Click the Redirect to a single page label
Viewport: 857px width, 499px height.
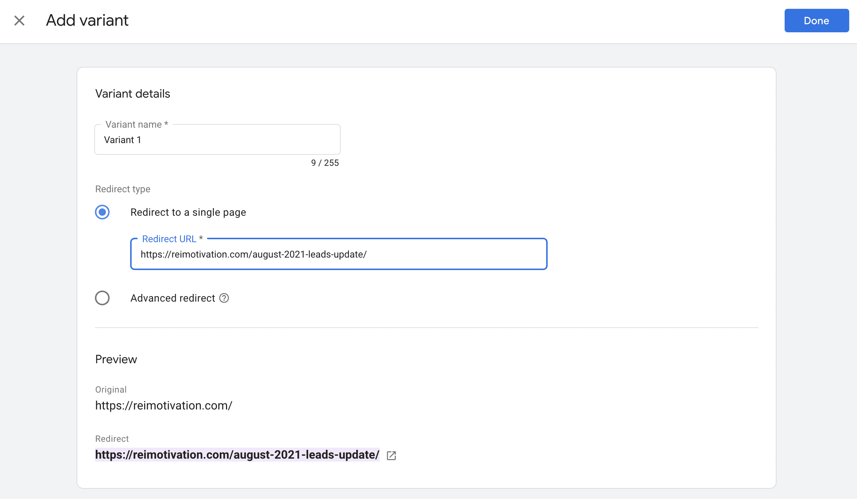click(x=188, y=212)
